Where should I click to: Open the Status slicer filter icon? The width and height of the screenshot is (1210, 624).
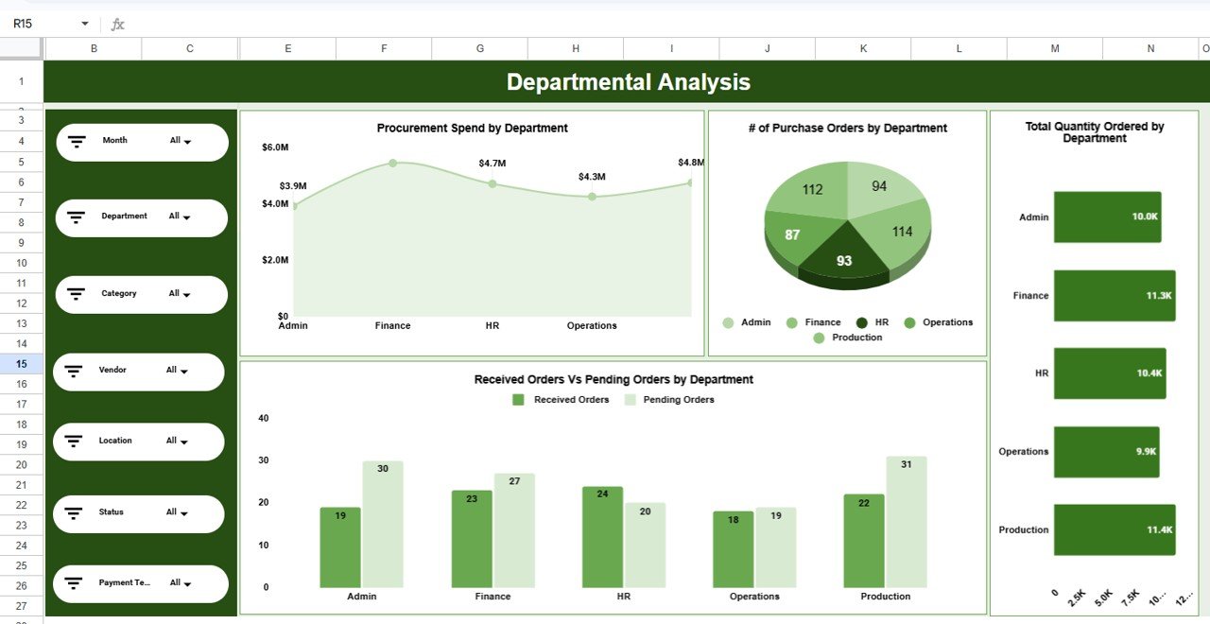(73, 513)
